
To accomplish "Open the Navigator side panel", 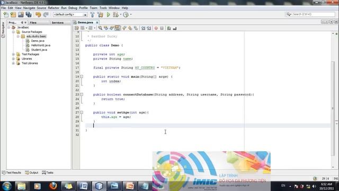I will click(x=3, y=30).
